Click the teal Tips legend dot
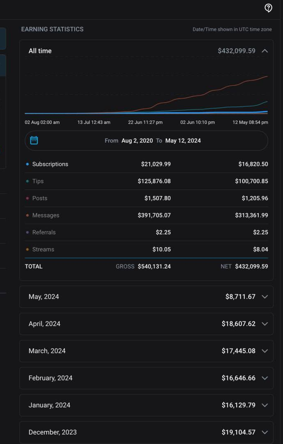The image size is (283, 444). point(27,181)
